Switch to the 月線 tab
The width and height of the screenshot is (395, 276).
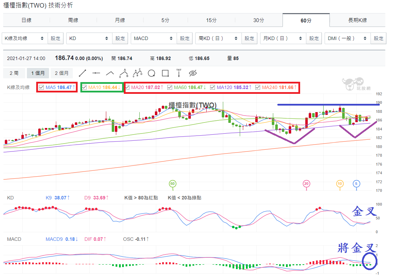pos(120,20)
